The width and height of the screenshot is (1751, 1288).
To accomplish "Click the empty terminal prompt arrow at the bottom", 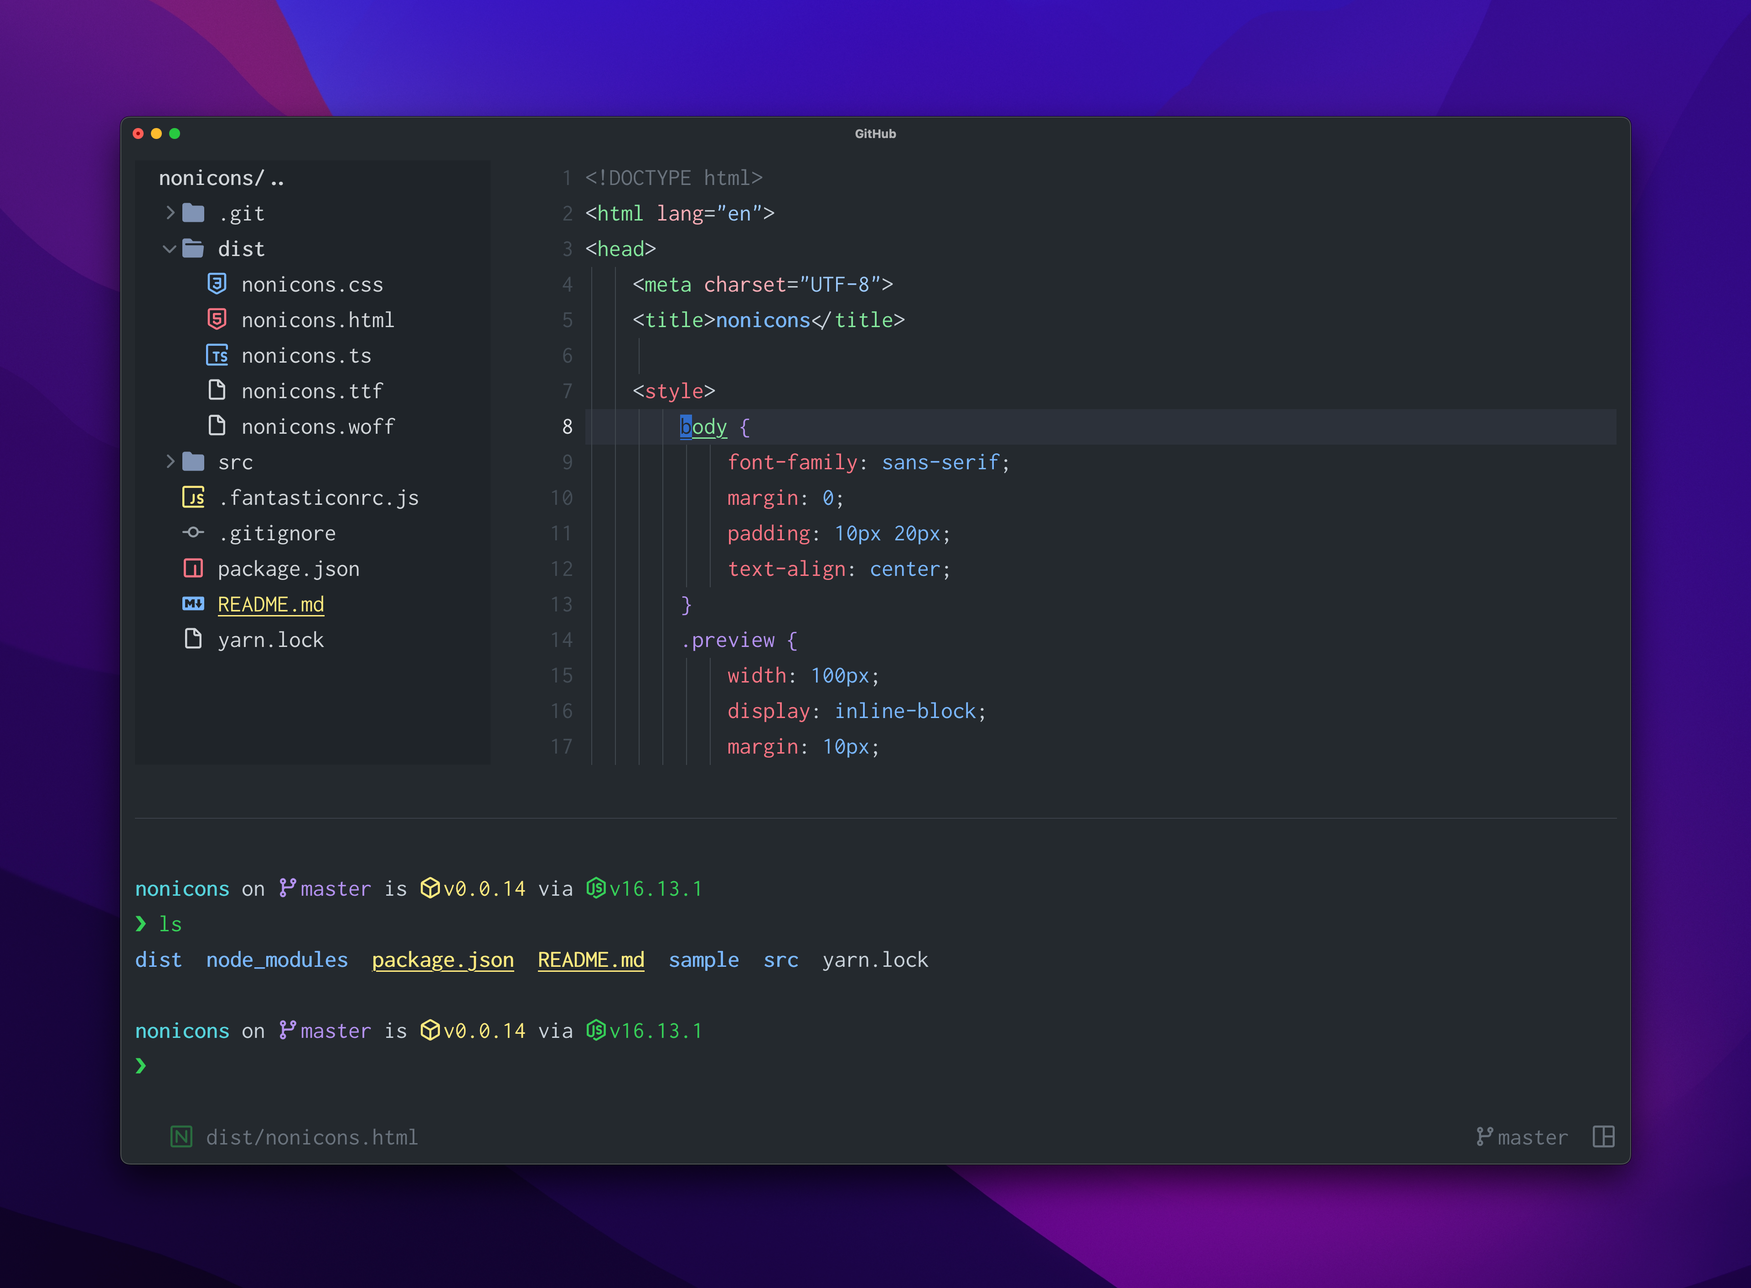I will coord(140,1066).
